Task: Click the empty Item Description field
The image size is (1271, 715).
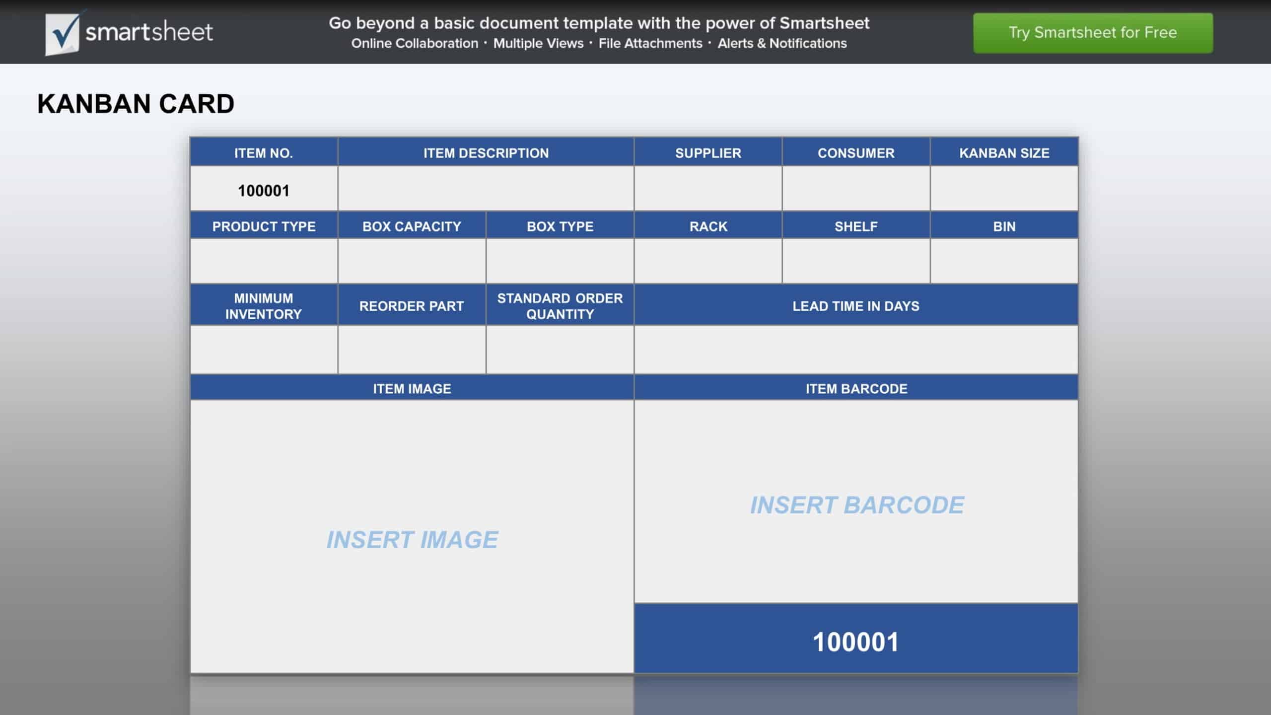Action: (x=486, y=189)
